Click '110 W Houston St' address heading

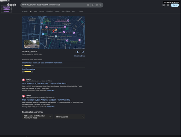point(30,51)
